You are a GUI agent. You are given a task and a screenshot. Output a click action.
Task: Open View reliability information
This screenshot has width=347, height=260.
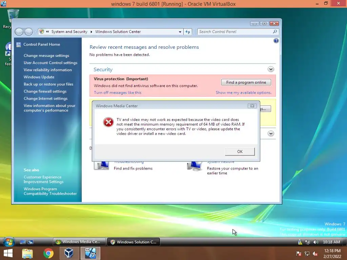[48, 70]
